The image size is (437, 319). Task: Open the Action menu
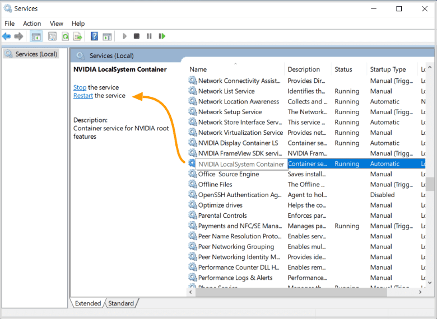(32, 24)
